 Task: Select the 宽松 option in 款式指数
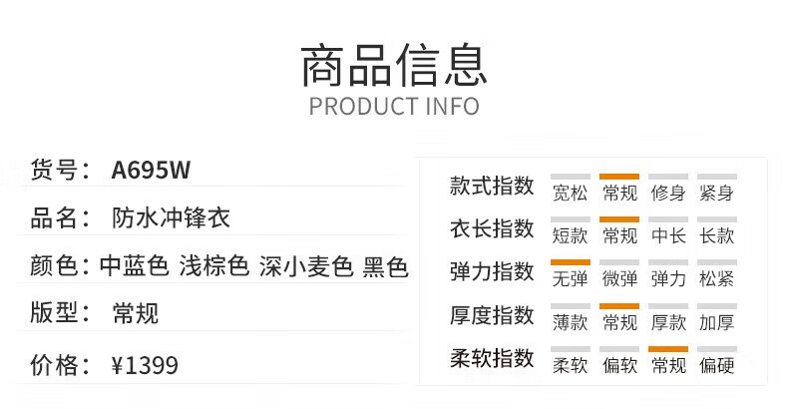(x=570, y=193)
